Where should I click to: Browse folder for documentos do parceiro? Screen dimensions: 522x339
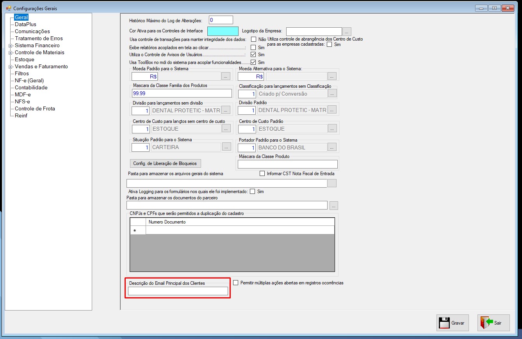334,205
